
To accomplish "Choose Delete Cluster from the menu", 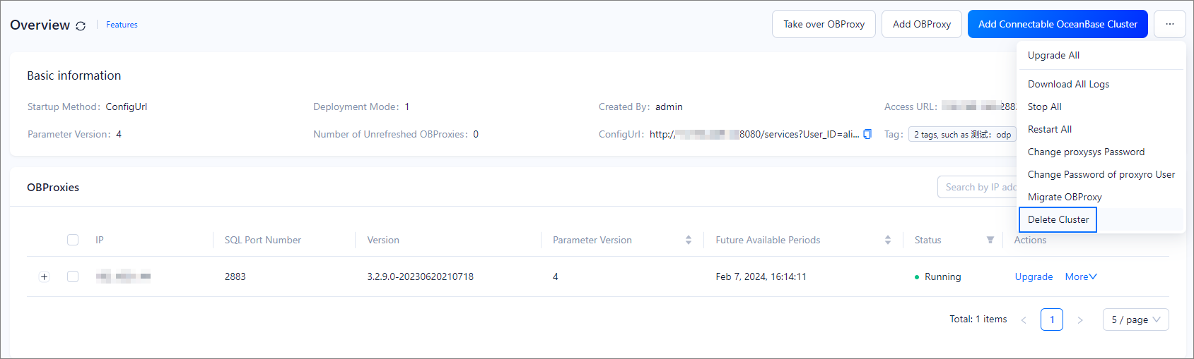I will point(1058,219).
